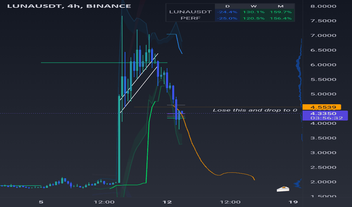The width and height of the screenshot is (352, 207).
Task: Select the 'Lose this and drop to 0' annotation
Action: 255,110
